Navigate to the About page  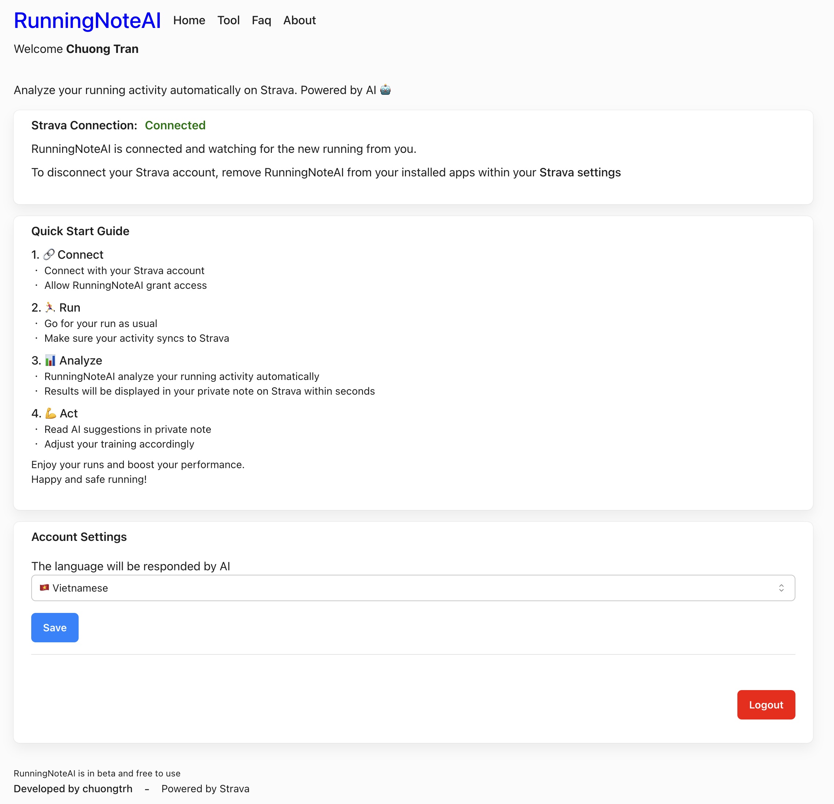point(299,21)
